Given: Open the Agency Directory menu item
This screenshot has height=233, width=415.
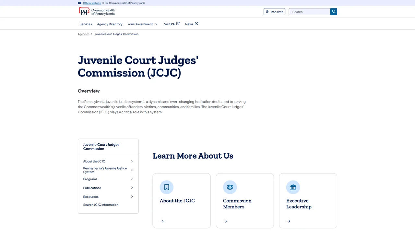Looking at the screenshot, I should (110, 24).
